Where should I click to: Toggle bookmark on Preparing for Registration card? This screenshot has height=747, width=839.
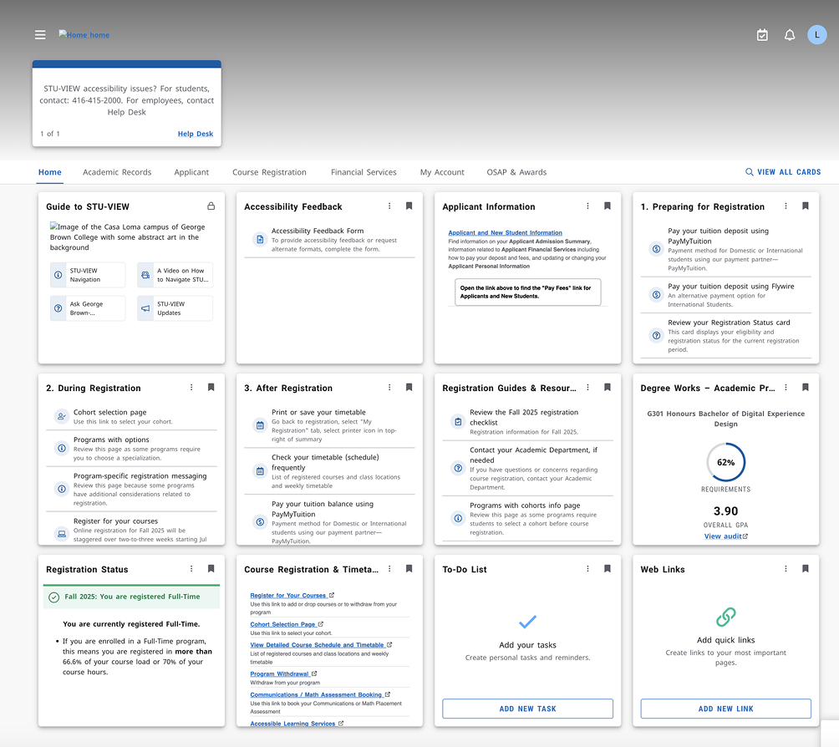806,206
